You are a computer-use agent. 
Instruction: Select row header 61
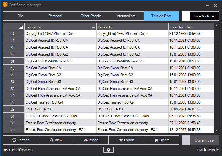[x=13, y=61]
